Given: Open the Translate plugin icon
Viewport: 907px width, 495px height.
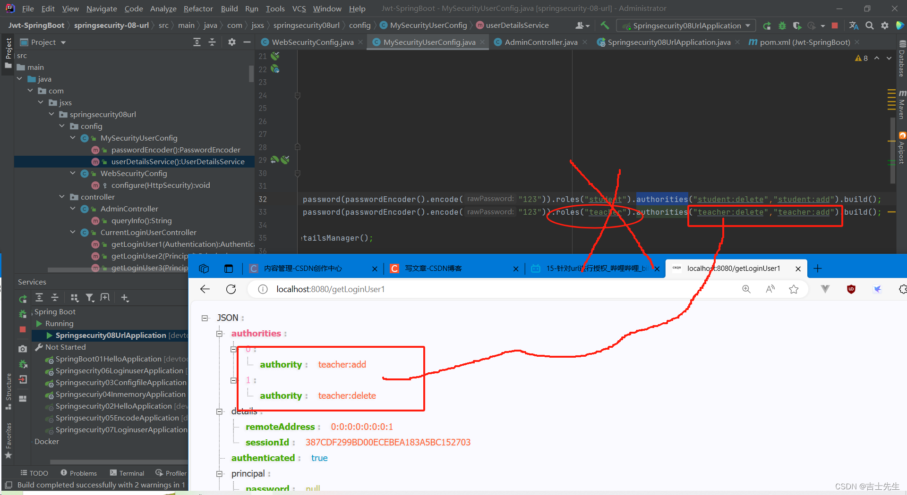Looking at the screenshot, I should point(854,25).
